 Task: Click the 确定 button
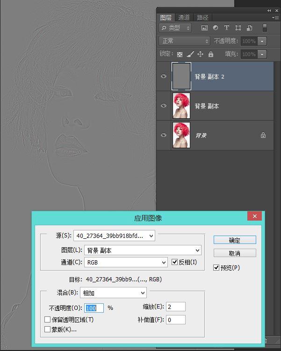pyautogui.click(x=235, y=240)
